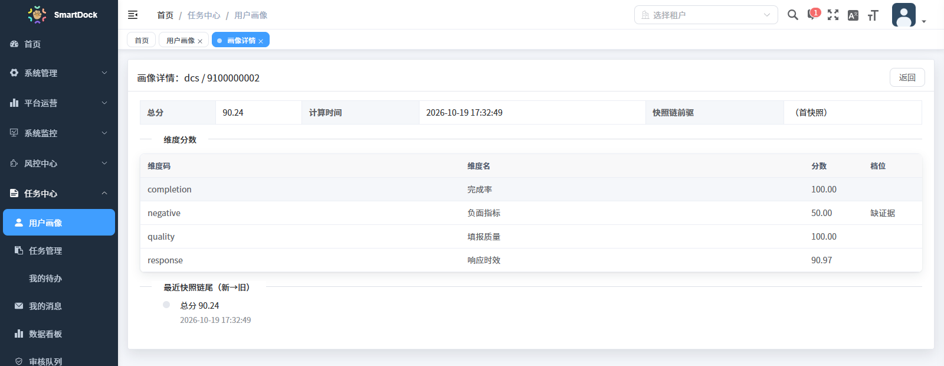Select 用户画像 in the sidebar
Screen dimensions: 944x366
coord(59,223)
